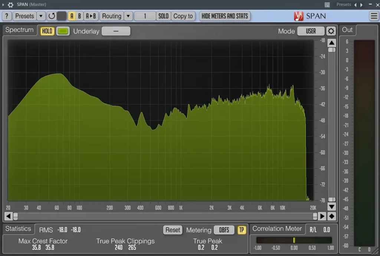Click the Voxengo SPAN logo
The image size is (380, 256).
pyautogui.click(x=310, y=16)
